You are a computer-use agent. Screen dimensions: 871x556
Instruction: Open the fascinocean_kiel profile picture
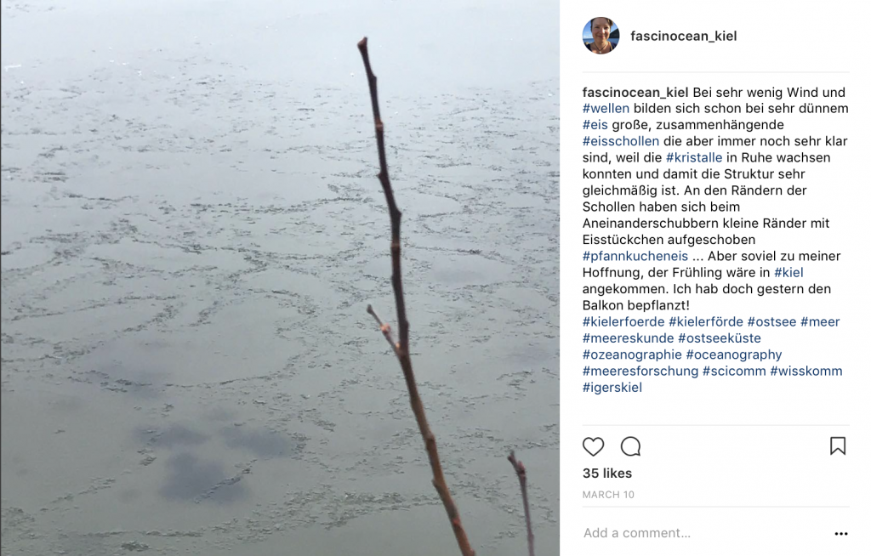click(x=601, y=36)
